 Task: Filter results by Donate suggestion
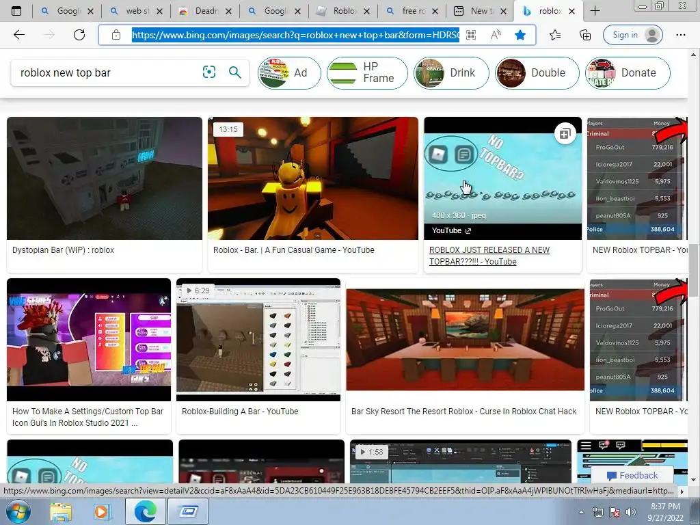628,72
